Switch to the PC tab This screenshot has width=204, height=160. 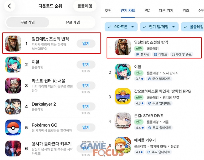click(147, 11)
